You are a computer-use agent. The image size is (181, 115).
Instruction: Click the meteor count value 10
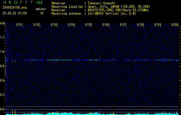pyautogui.click(x=42, y=13)
